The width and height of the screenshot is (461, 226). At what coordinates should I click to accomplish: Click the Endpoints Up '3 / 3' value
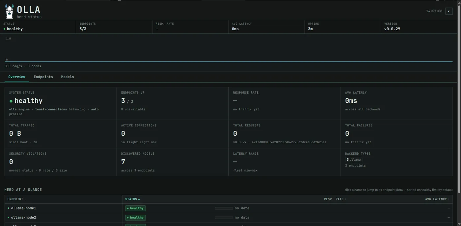(x=127, y=101)
